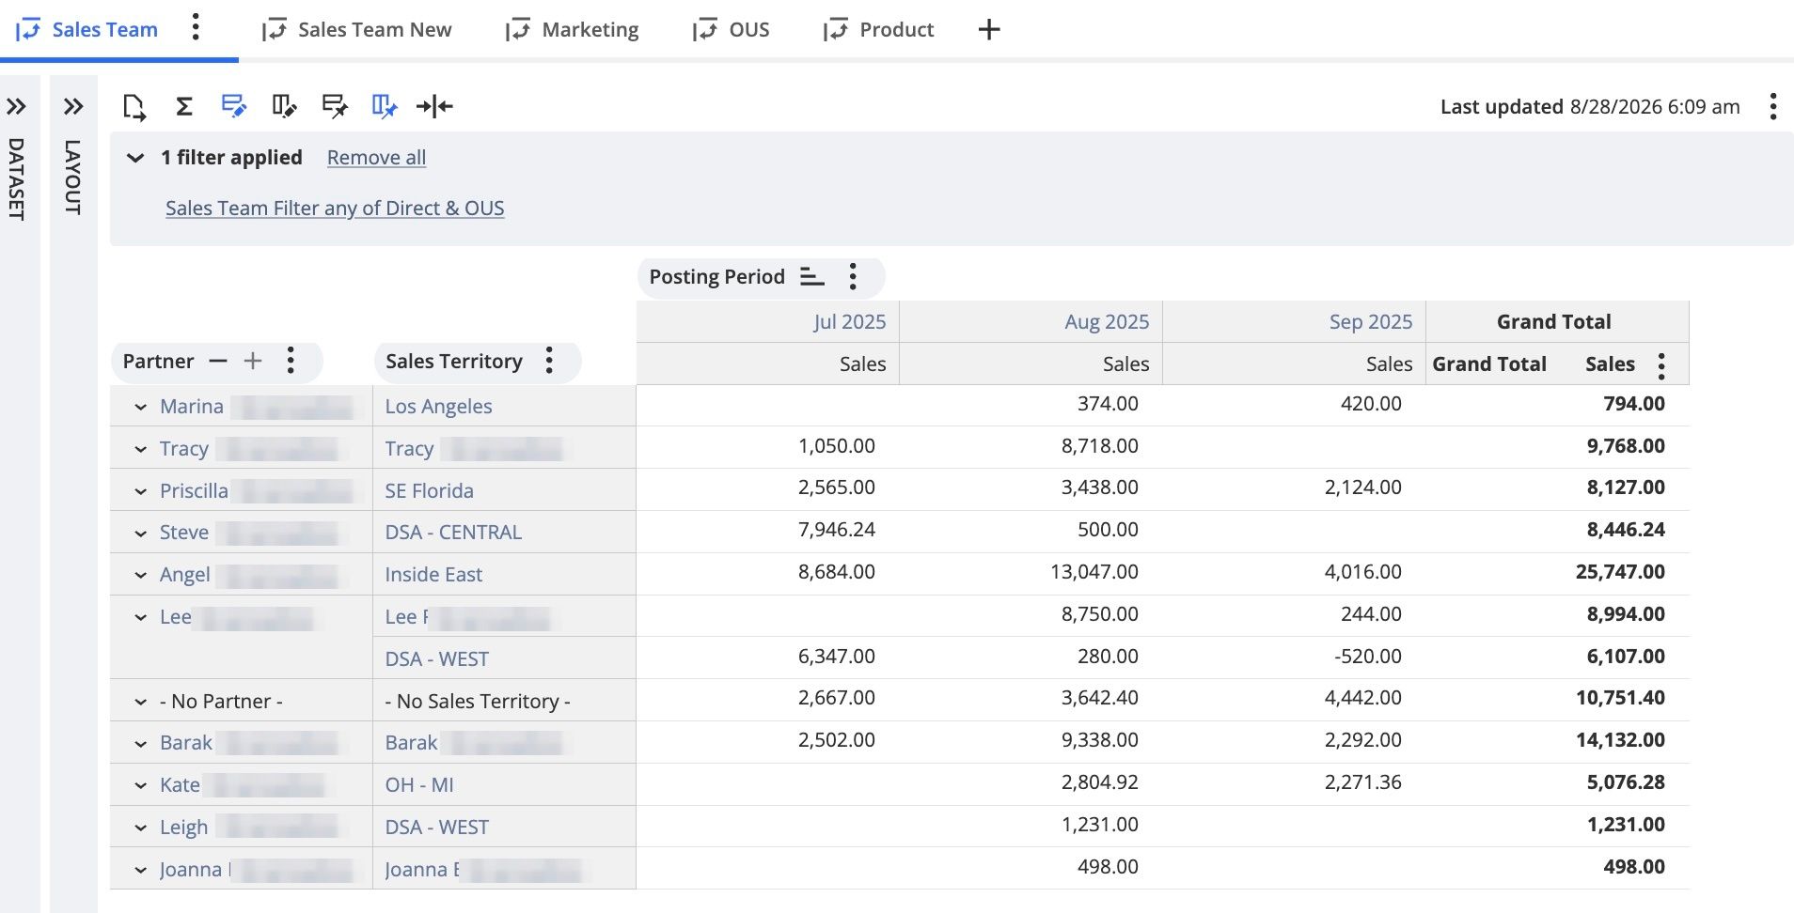Open the Posting Period three-dot menu
The height and width of the screenshot is (913, 1794).
click(x=853, y=277)
